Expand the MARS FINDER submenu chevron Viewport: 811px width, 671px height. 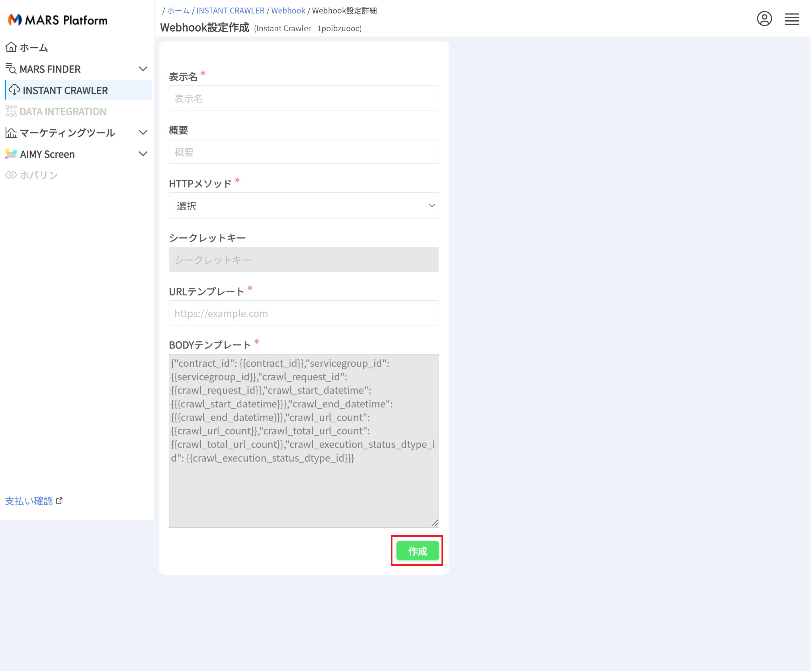click(x=143, y=69)
